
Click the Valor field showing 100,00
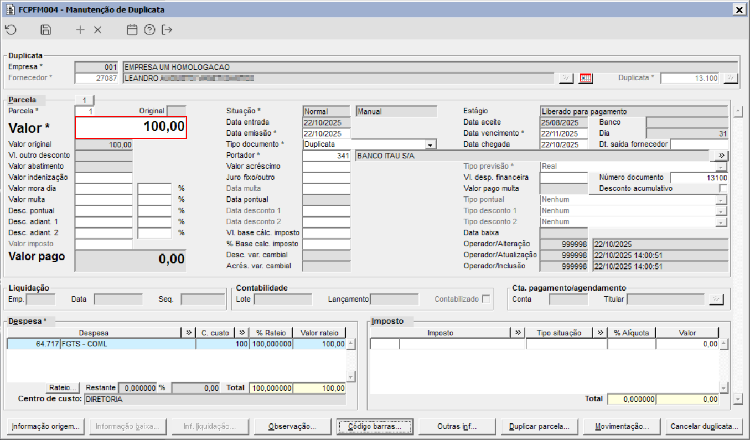point(131,128)
